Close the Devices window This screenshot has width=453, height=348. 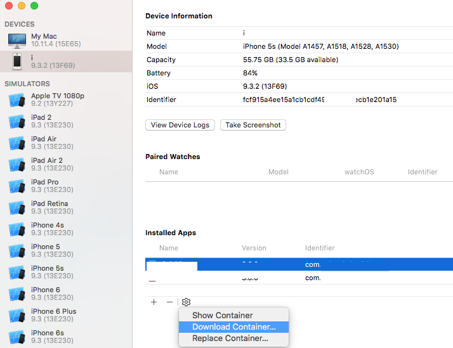(9, 6)
